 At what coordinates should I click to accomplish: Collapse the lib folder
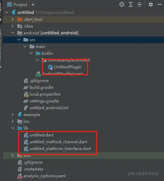tap(13, 128)
